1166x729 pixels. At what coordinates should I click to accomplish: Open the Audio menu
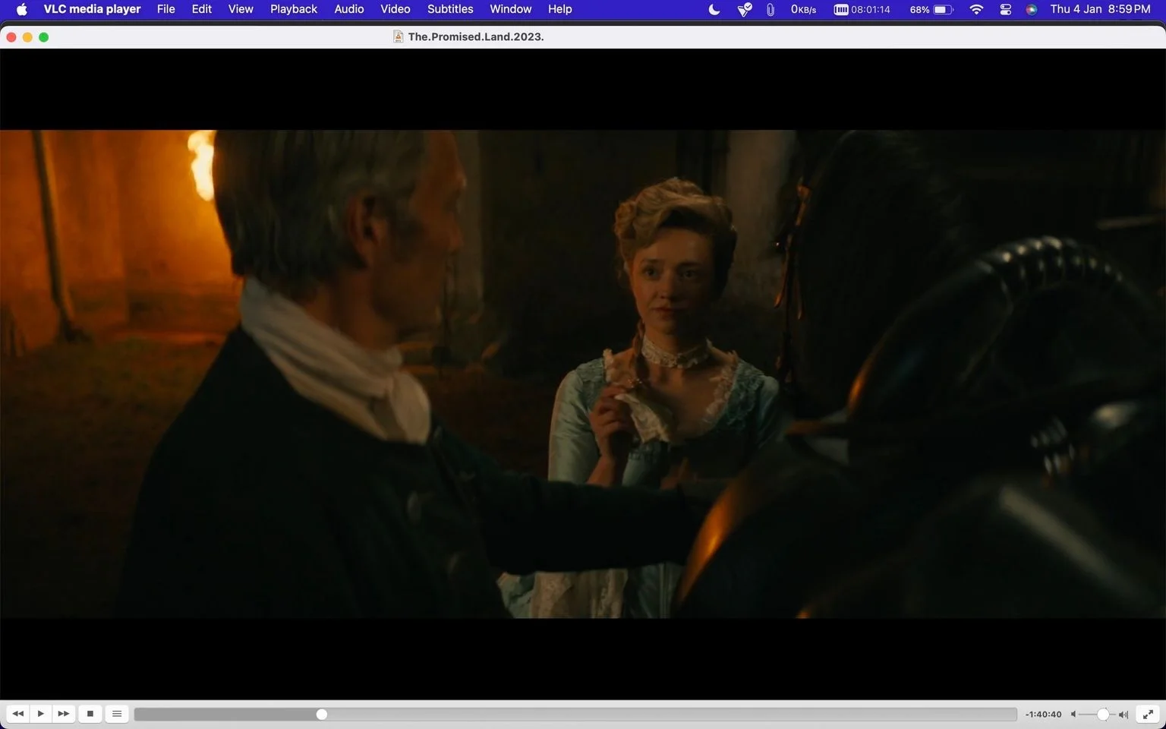(x=349, y=9)
